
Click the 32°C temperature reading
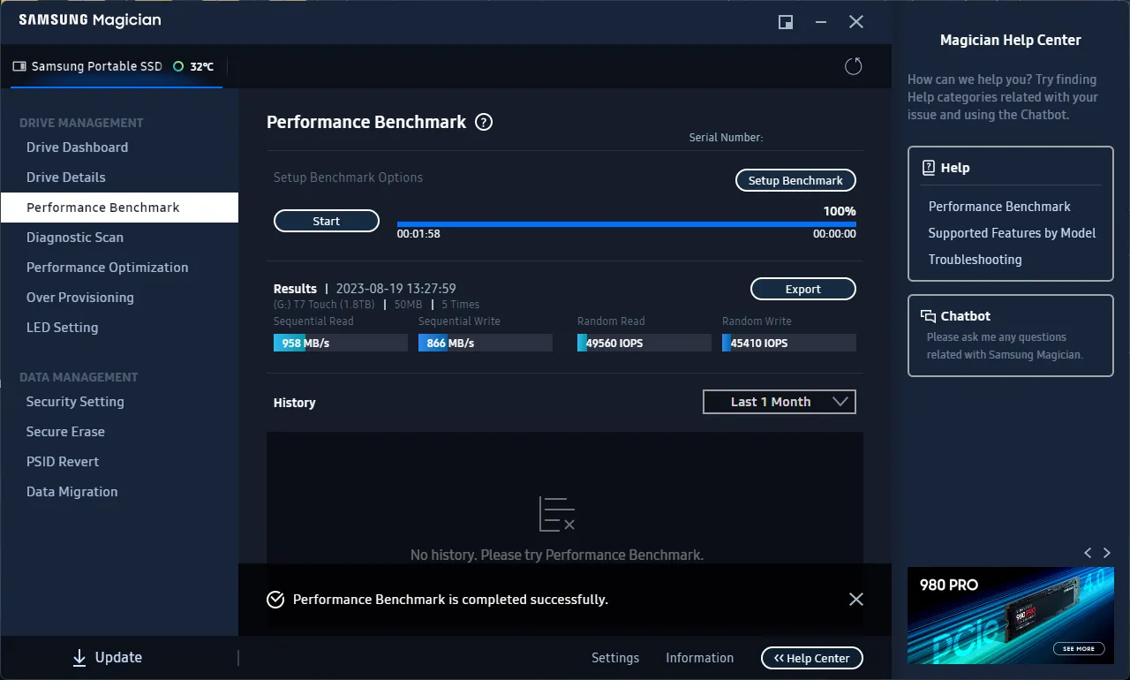202,66
